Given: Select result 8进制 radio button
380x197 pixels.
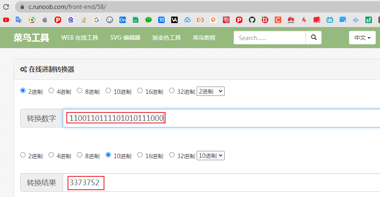Looking at the screenshot, I should pos(79,155).
